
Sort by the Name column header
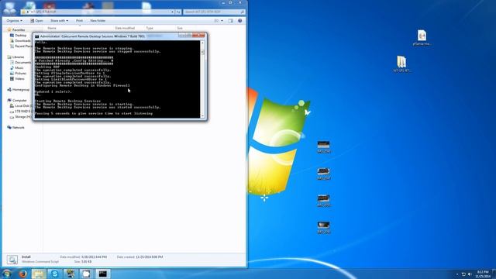52,28
